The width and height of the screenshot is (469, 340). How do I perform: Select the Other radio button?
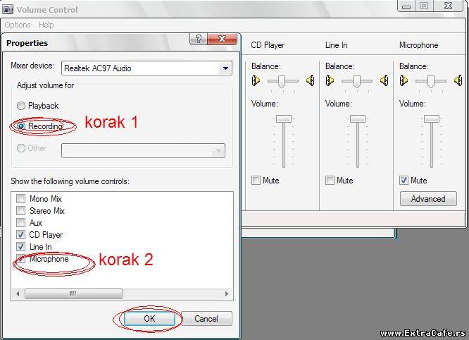[21, 148]
